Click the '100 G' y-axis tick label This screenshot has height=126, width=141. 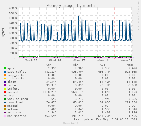click(x=13, y=33)
